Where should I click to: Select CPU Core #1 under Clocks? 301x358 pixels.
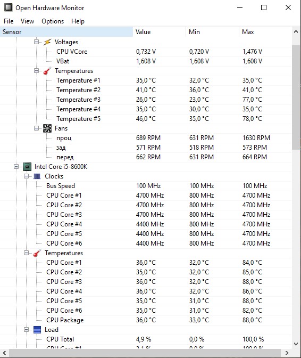pyautogui.click(x=146, y=196)
